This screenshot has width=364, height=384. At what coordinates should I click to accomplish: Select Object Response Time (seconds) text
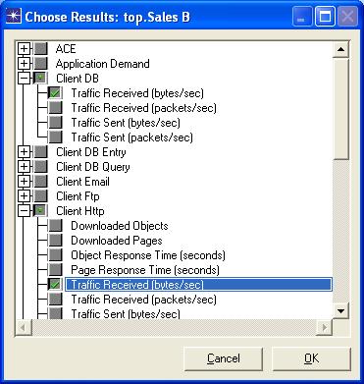click(148, 255)
